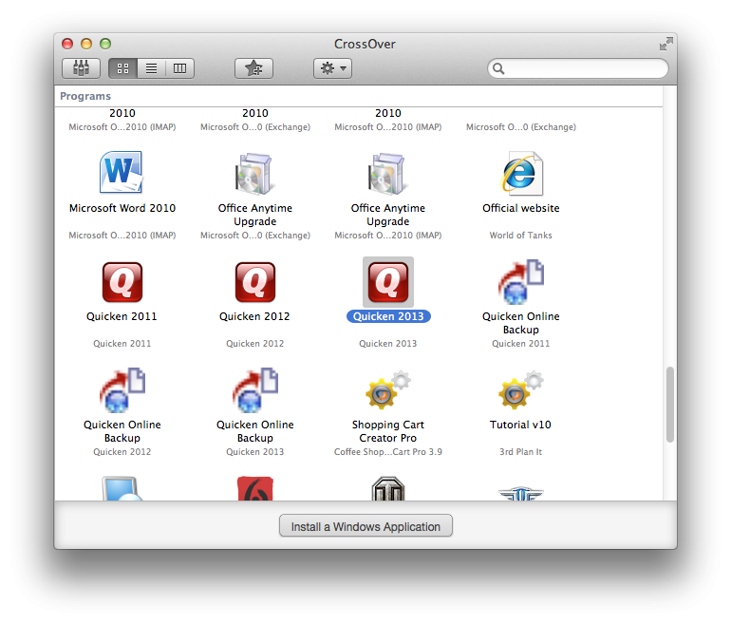731x624 pixels.
Task: Click the World of Tanks shield icon
Action: tap(388, 488)
